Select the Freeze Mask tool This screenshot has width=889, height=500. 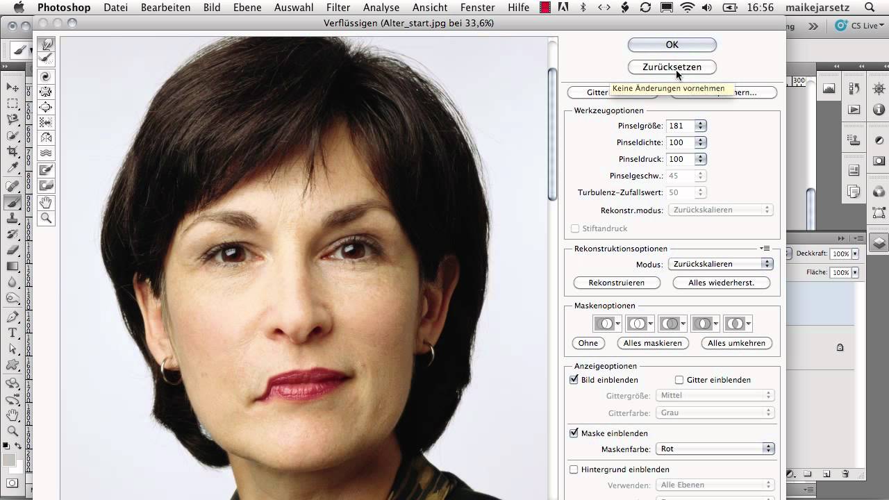[x=47, y=170]
